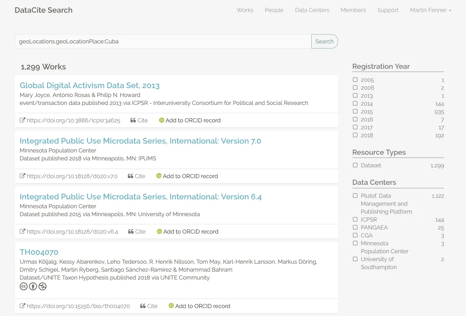Click the Cite quote icon for TH004070
The height and width of the screenshot is (316, 466).
pos(143,306)
